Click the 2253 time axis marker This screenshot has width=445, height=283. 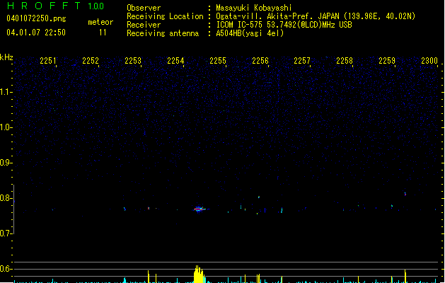tap(133, 61)
